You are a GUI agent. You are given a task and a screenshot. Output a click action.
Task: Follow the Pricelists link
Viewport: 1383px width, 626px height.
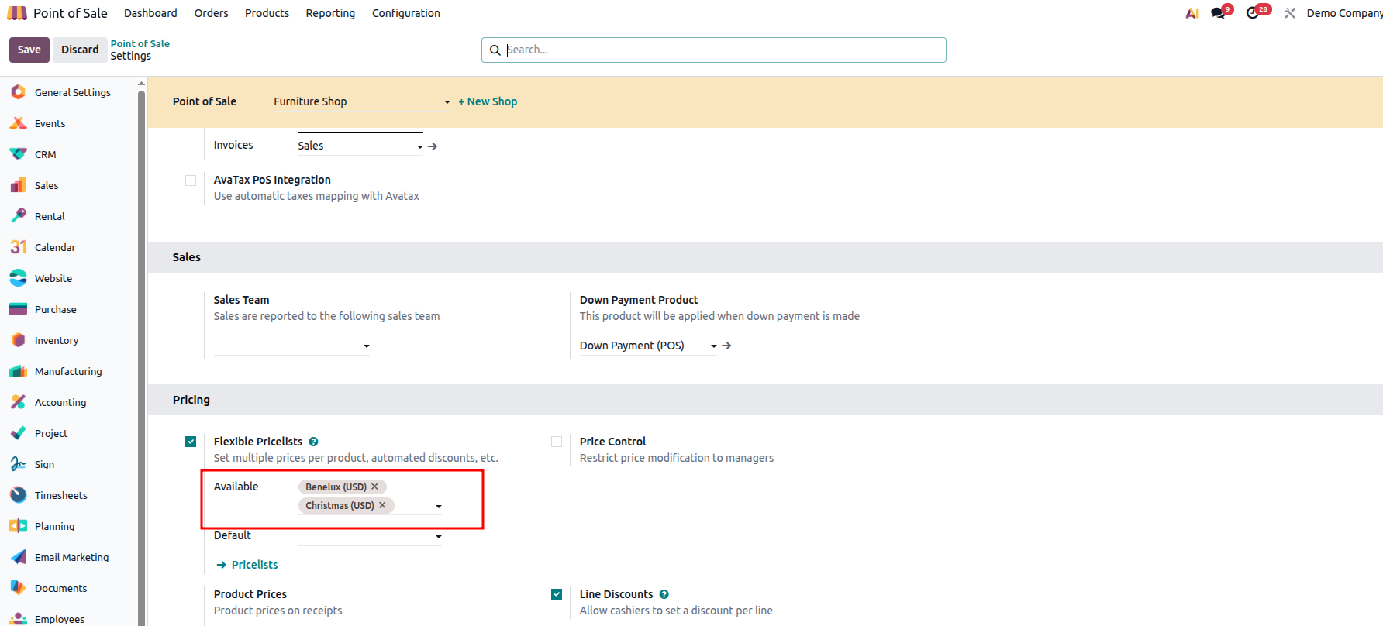254,565
